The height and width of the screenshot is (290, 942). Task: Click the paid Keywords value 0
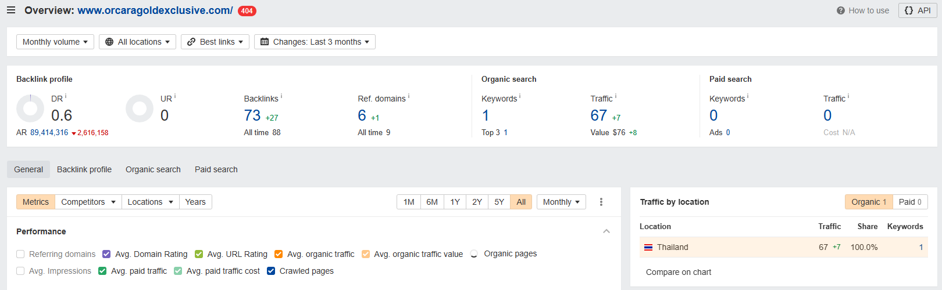pos(713,115)
